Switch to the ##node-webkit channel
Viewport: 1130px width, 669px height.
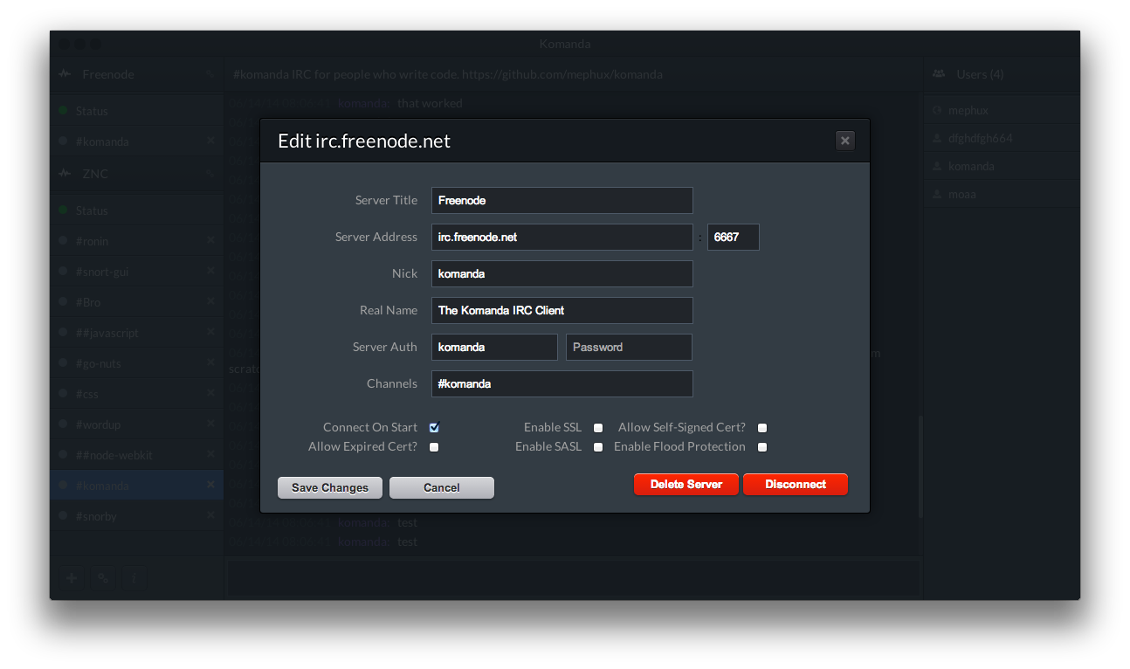(x=137, y=455)
